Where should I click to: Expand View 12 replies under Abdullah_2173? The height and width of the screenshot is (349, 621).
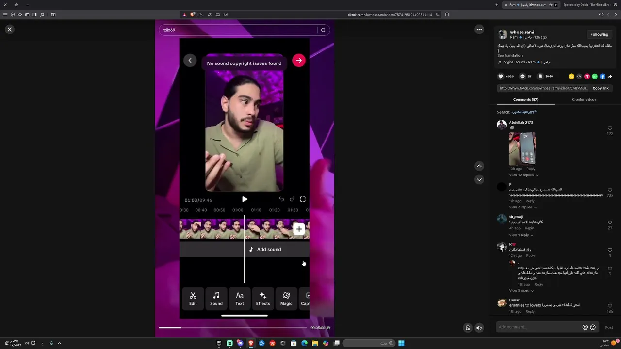pos(523,175)
